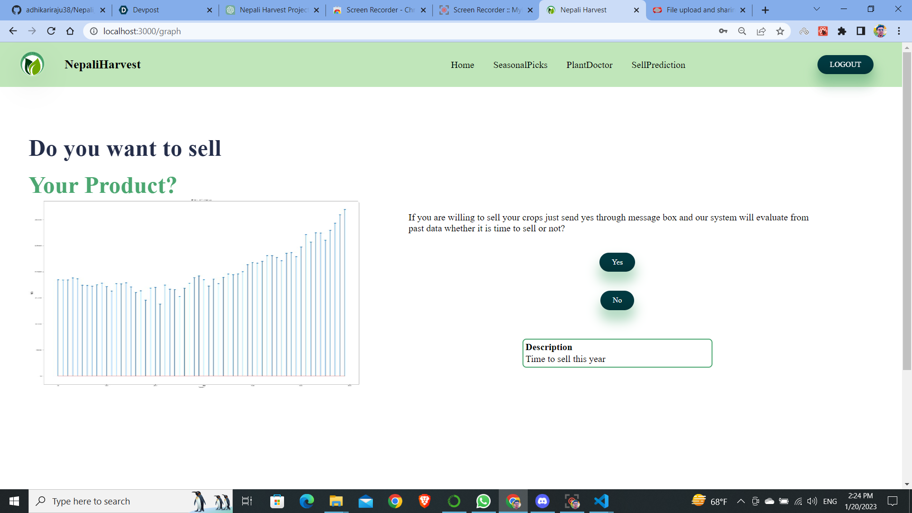Open SellPrediction navigation item

tap(658, 65)
